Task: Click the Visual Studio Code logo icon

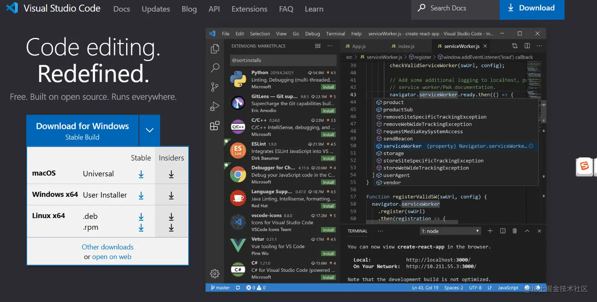Action: click(x=12, y=8)
